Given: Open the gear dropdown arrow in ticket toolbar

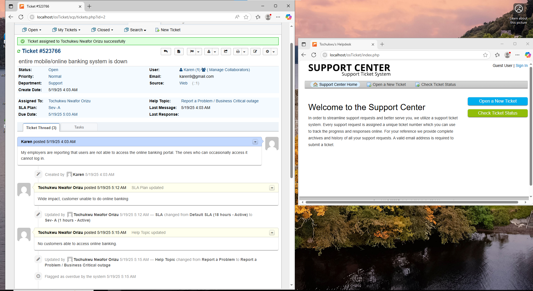Looking at the screenshot, I should pyautogui.click(x=274, y=52).
